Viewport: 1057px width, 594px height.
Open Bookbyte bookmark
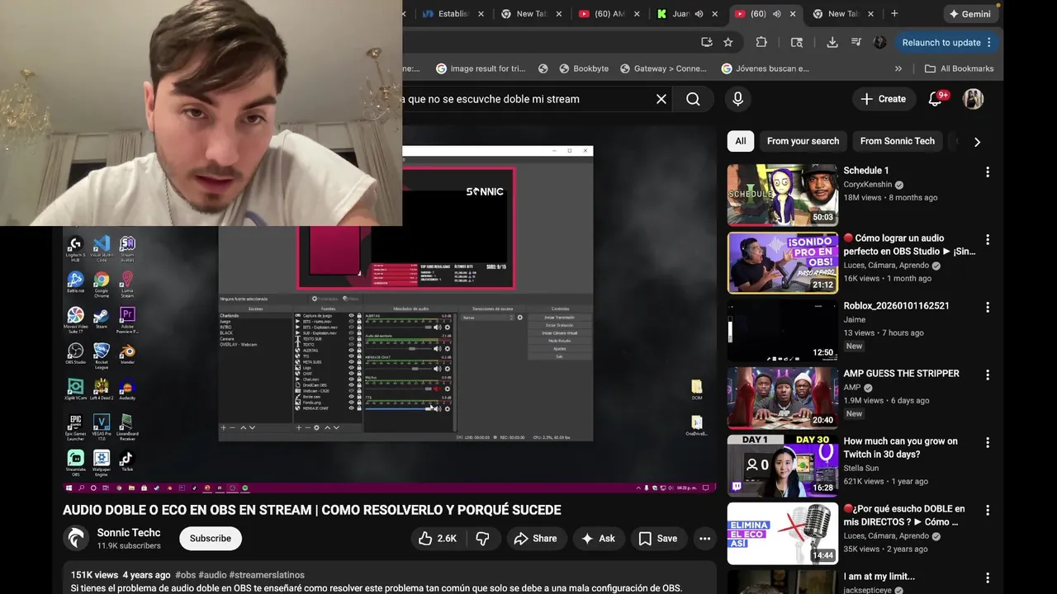[x=584, y=68]
